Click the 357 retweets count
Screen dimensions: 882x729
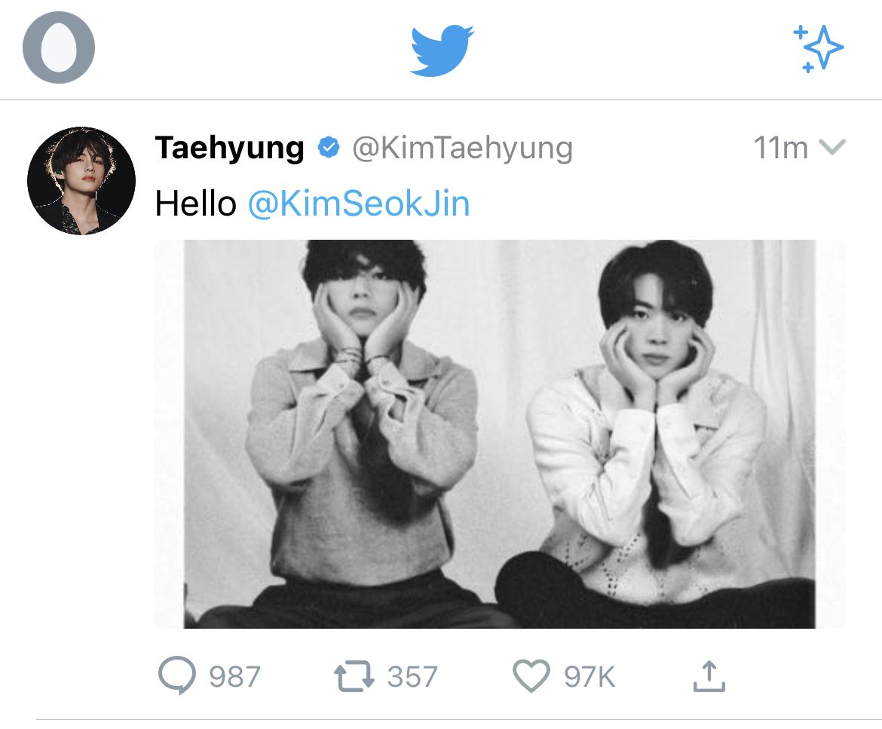pyautogui.click(x=412, y=677)
